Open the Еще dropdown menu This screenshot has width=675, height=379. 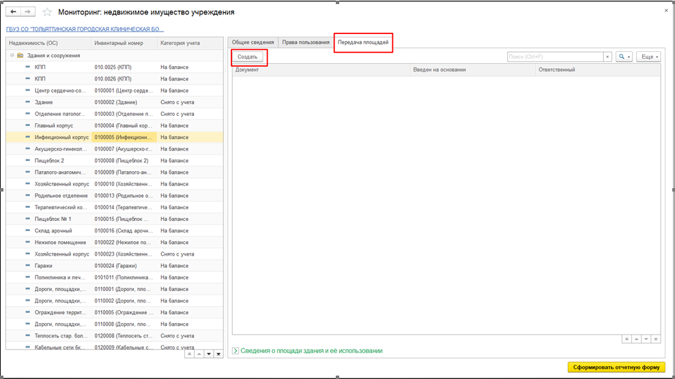tap(648, 57)
